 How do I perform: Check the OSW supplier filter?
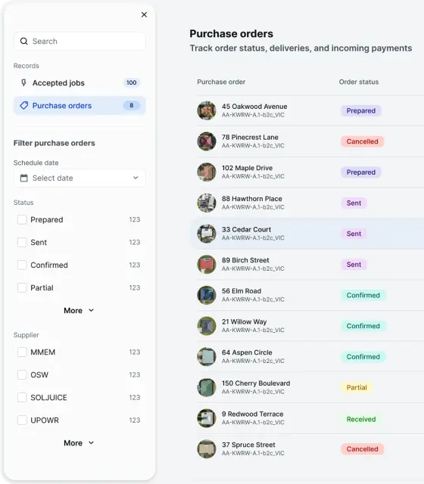[22, 375]
